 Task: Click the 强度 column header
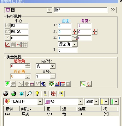89,109
